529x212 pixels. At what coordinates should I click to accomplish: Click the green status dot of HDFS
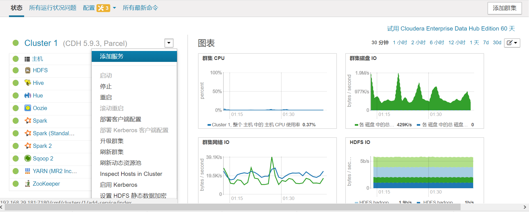(16, 70)
